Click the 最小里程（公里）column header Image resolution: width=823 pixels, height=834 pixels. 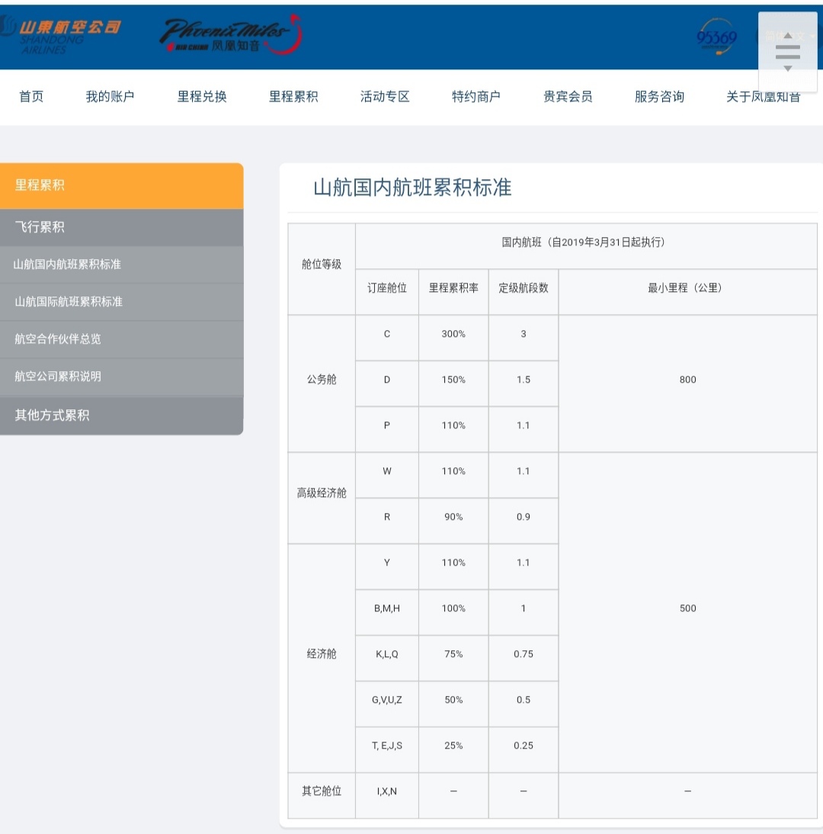coord(688,292)
